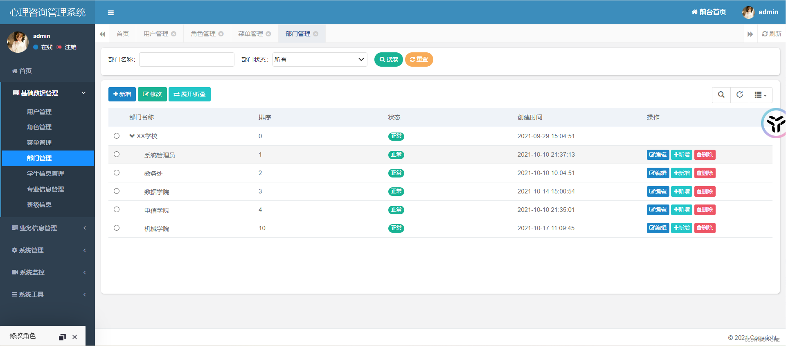The image size is (786, 346).
Task: Switch to the 用户管理 tab
Action: click(x=156, y=34)
